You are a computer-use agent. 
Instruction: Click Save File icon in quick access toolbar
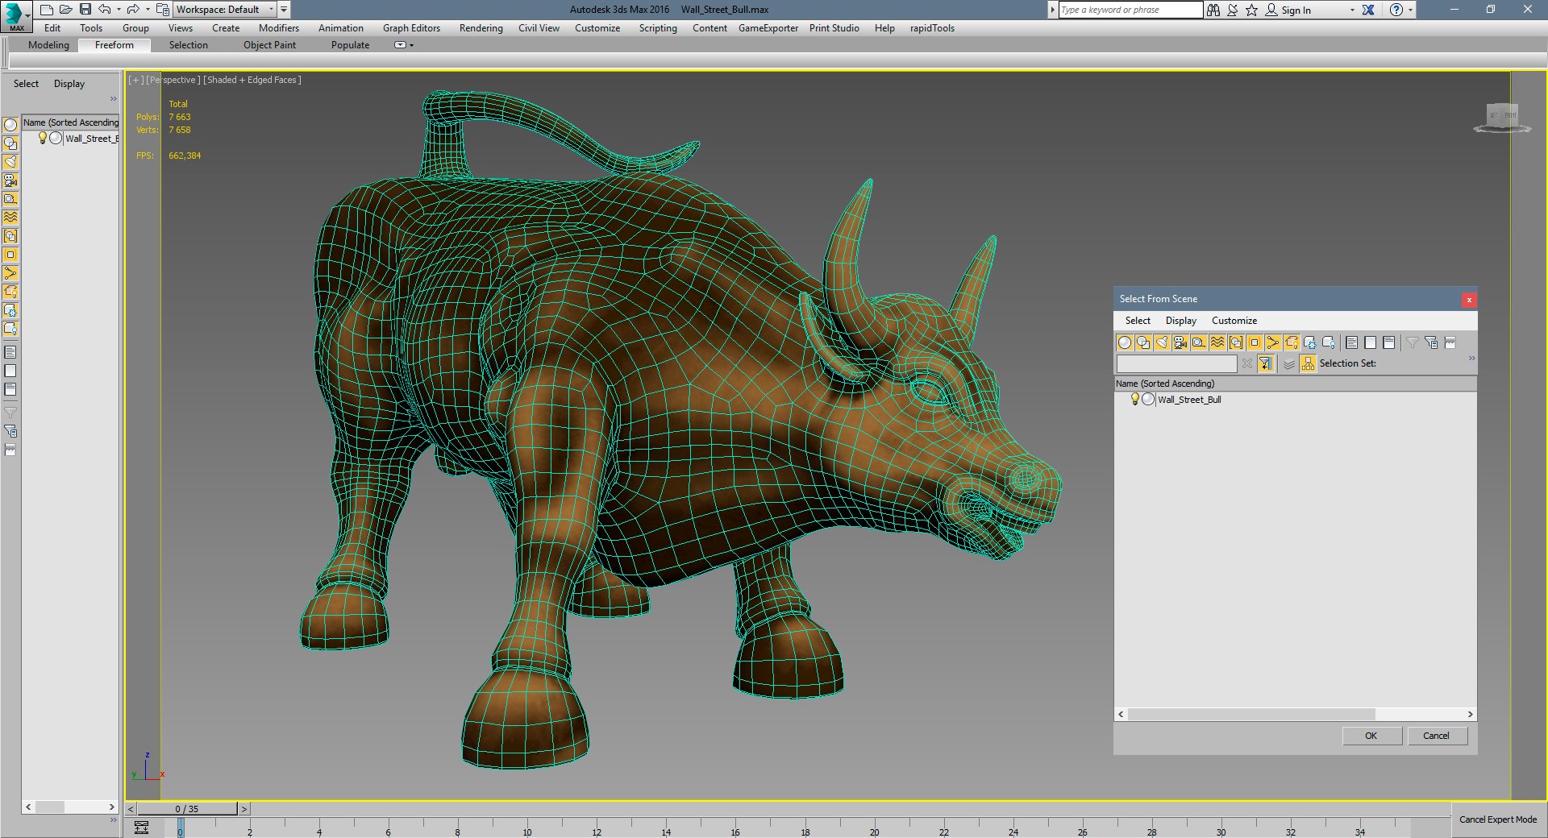pos(85,10)
